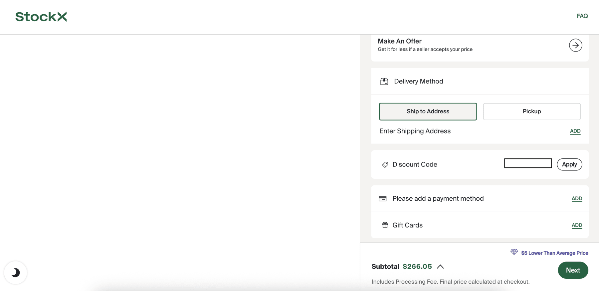
Task: Expand the Subtotal breakdown chevron
Action: (440, 267)
